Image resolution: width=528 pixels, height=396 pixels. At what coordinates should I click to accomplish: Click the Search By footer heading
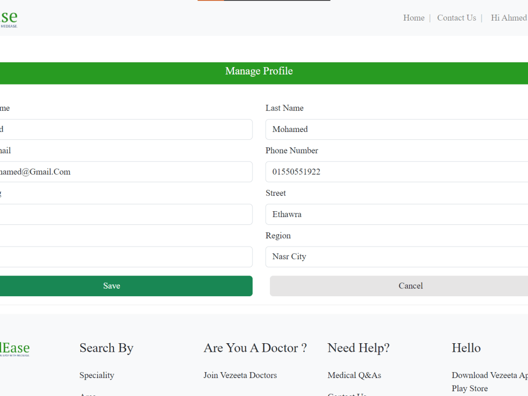pyautogui.click(x=107, y=348)
